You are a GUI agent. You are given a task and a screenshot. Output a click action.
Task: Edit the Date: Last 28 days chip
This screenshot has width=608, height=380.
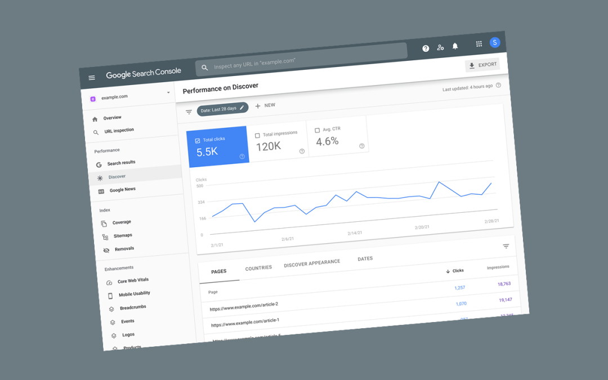point(222,109)
